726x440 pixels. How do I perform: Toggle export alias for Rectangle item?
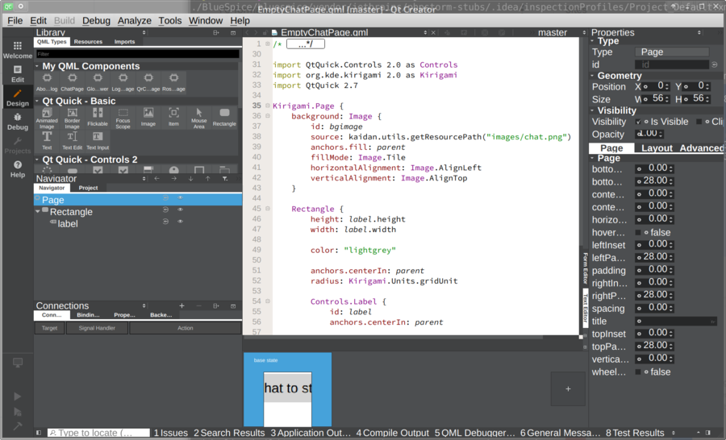point(165,210)
